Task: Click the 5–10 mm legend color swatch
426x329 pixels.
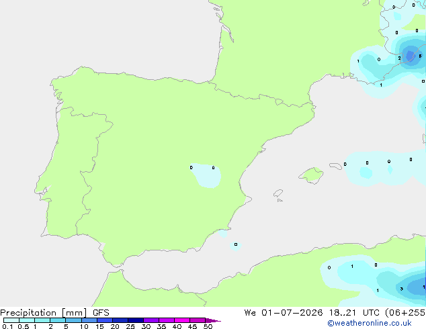Action: click(x=73, y=320)
